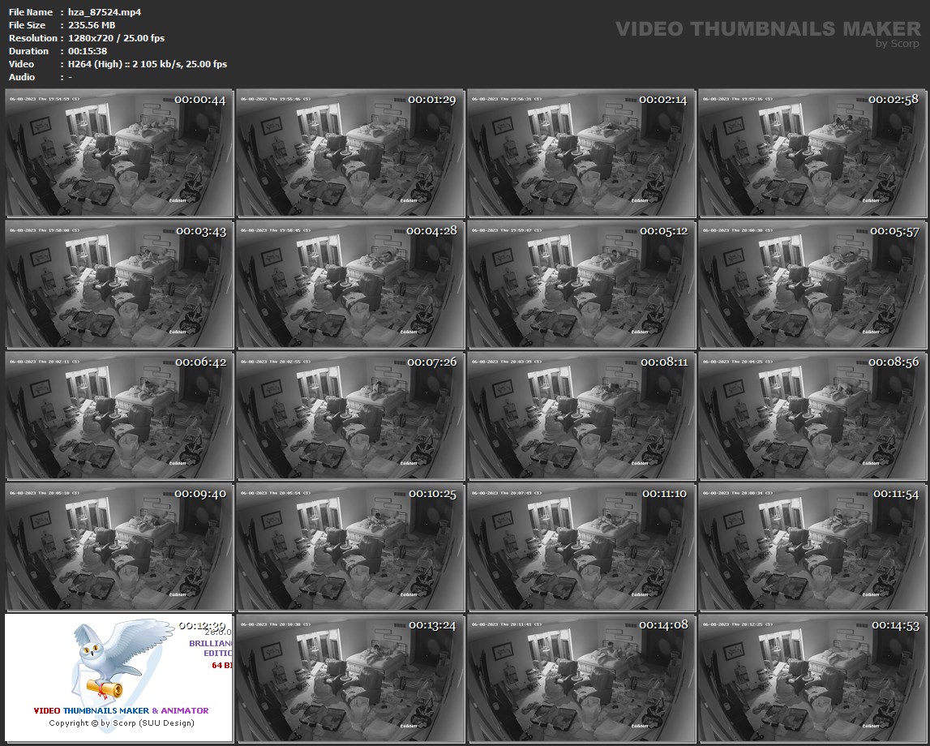Click the owl logo thumbnail at 00:12:39
The width and height of the screenshot is (930, 746).
coord(119,678)
